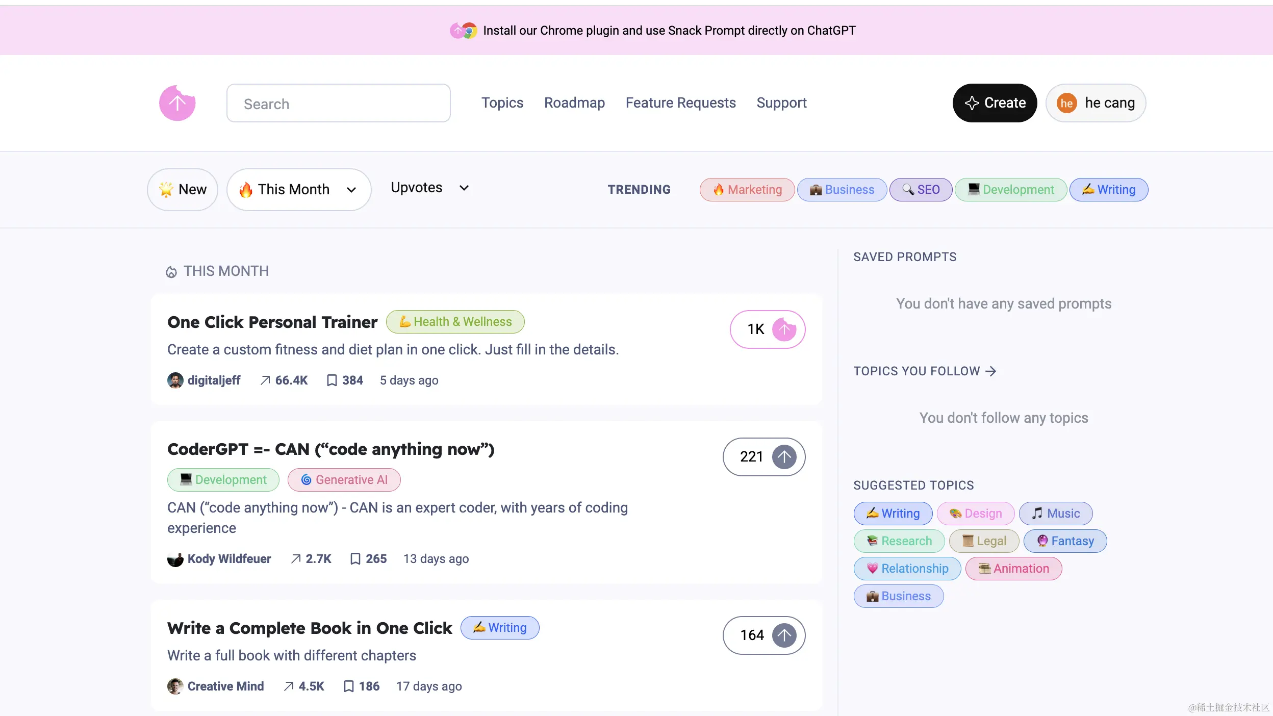Upvote the CoderGPT prompt with arrow icon
The width and height of the screenshot is (1273, 716).
coord(784,457)
